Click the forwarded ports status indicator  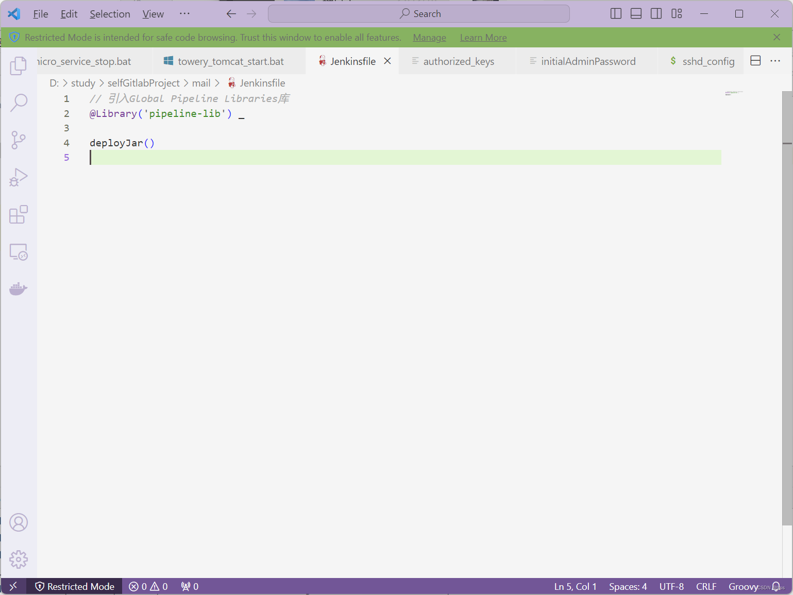click(190, 586)
